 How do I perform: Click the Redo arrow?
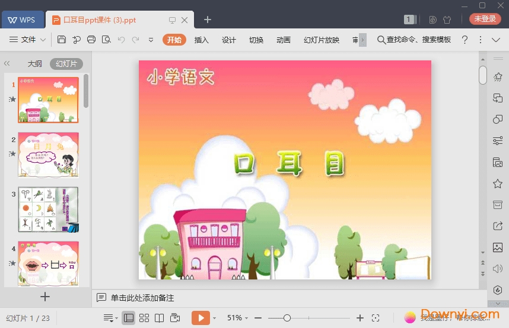(x=136, y=40)
